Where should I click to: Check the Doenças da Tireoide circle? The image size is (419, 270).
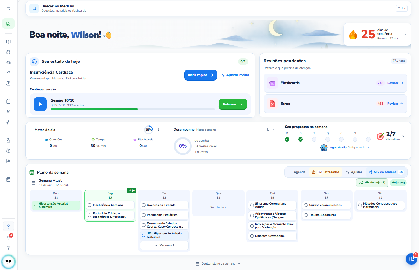point(144,205)
